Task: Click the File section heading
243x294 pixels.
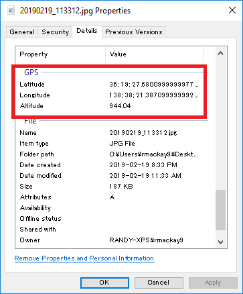Action: tap(30, 121)
